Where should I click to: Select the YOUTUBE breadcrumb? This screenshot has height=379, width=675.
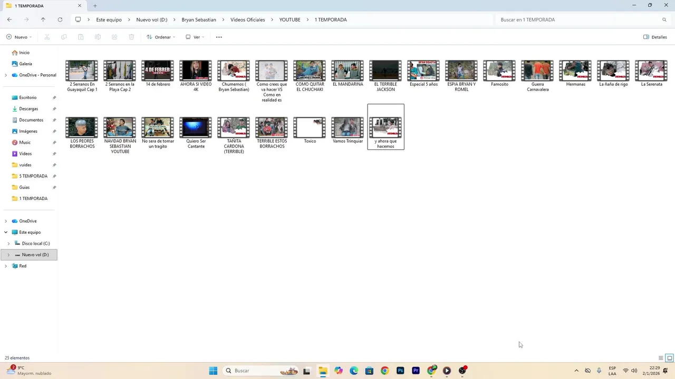pyautogui.click(x=290, y=19)
